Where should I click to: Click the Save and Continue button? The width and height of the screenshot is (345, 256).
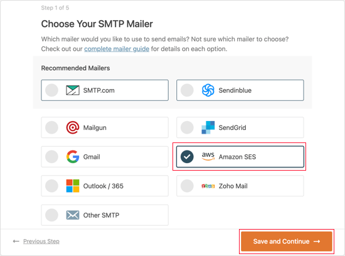coord(287,241)
